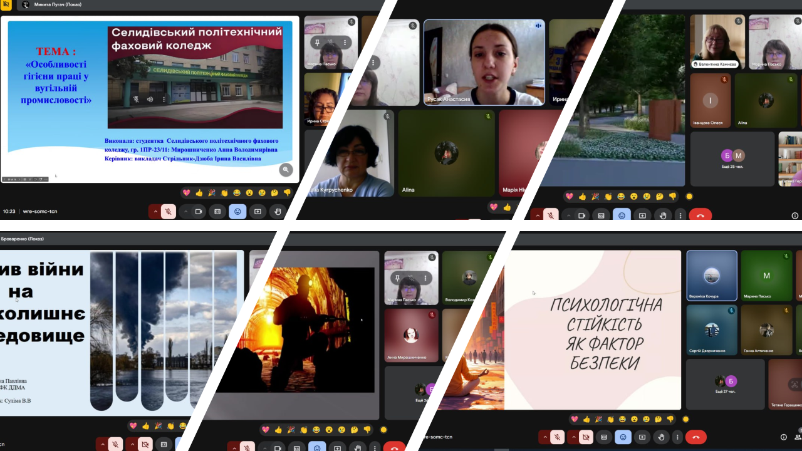Toggle captions in hygiene-topic presentation call
Image resolution: width=802 pixels, height=451 pixels.
point(217,212)
